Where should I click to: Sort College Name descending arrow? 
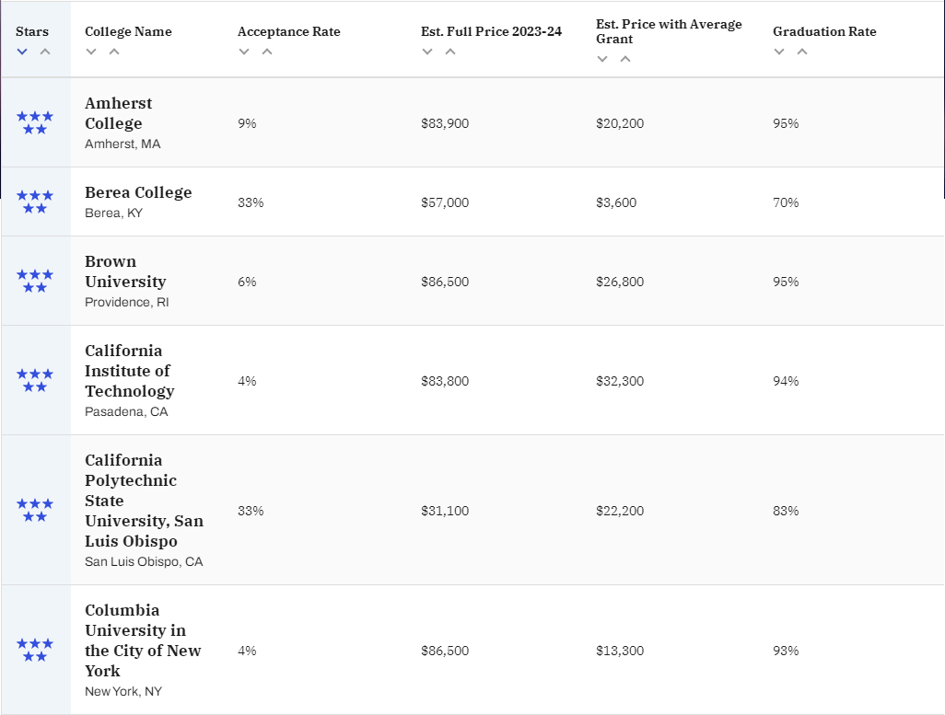point(91,52)
